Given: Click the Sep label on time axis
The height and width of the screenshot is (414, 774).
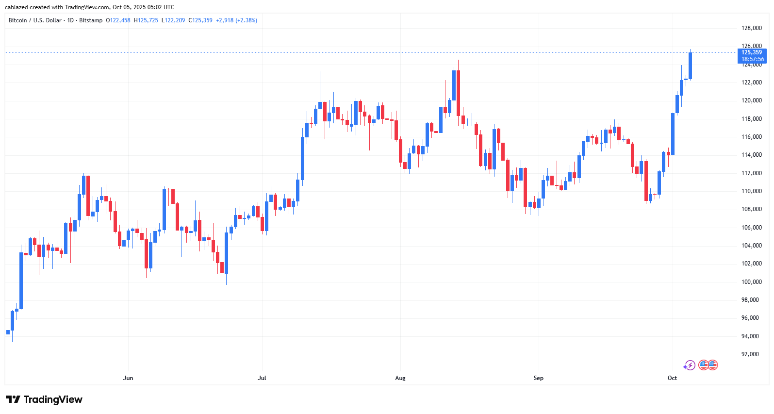Looking at the screenshot, I should tap(538, 378).
